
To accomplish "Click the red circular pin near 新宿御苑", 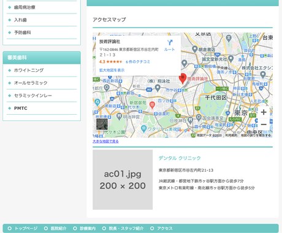I will click(x=152, y=105).
